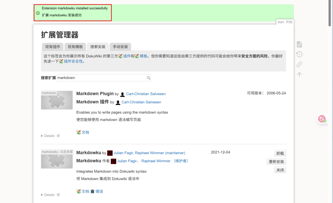Click the backlinks chain icon in the sidebar
The height and width of the screenshot is (203, 333).
coord(299,64)
